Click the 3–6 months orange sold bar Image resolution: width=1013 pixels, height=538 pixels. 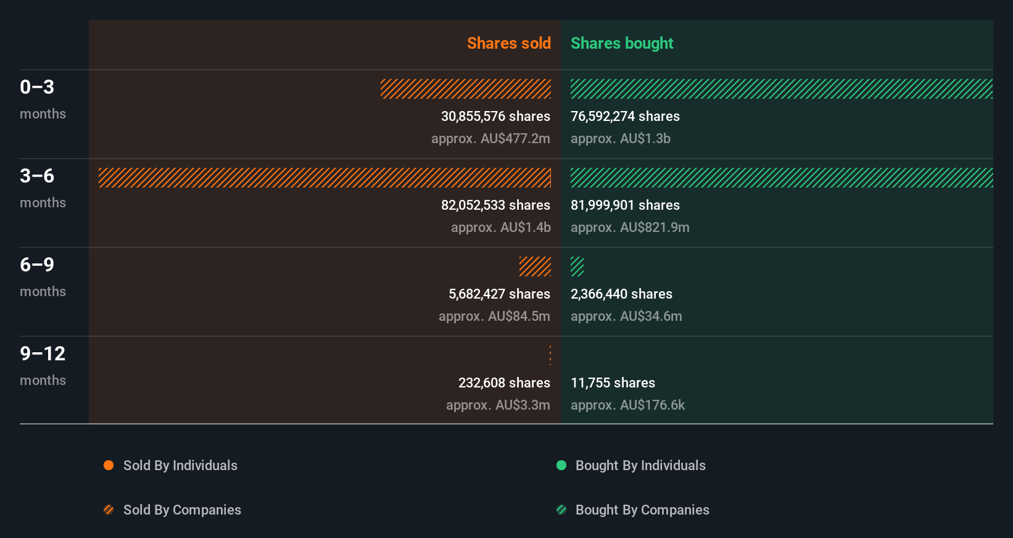(x=325, y=178)
